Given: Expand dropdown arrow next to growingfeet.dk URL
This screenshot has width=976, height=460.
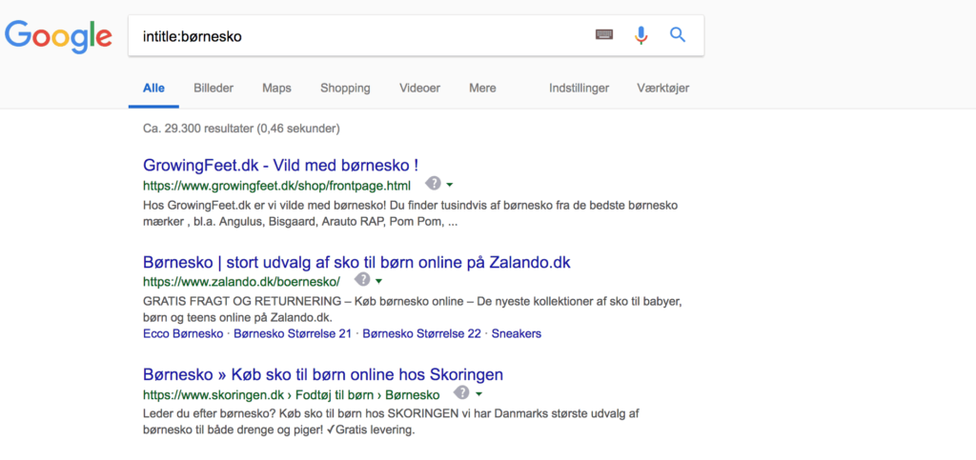Looking at the screenshot, I should click(450, 185).
